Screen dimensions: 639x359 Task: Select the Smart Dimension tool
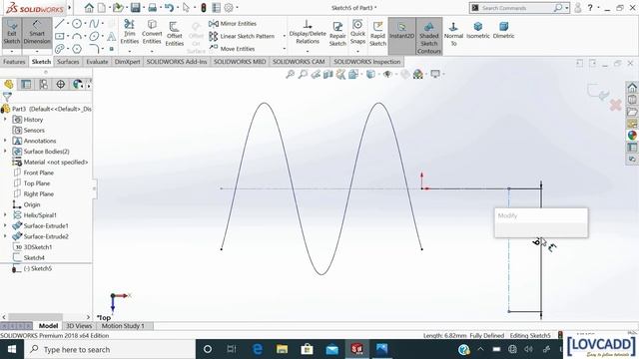[x=37, y=33]
